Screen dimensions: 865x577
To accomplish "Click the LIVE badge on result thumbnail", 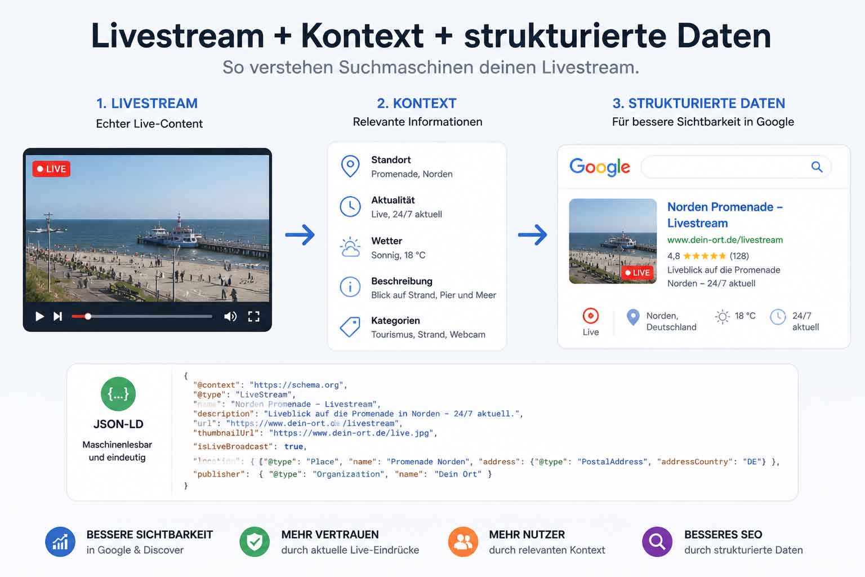I will (x=637, y=273).
